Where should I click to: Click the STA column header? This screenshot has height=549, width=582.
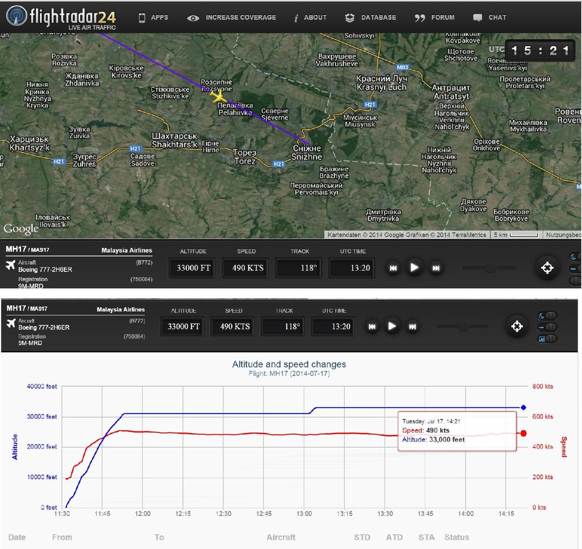(426, 537)
